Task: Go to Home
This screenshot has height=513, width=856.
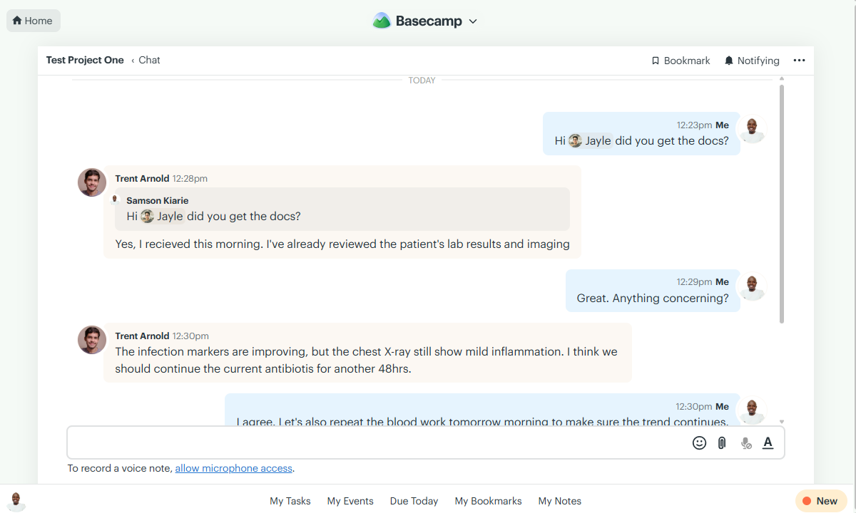Action: [33, 21]
